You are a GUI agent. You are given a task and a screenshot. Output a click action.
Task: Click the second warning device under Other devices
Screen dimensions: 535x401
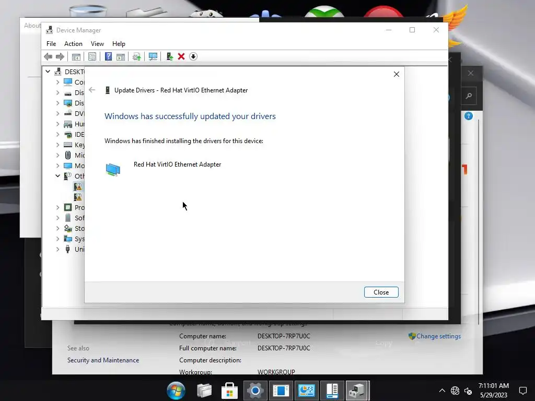[78, 197]
